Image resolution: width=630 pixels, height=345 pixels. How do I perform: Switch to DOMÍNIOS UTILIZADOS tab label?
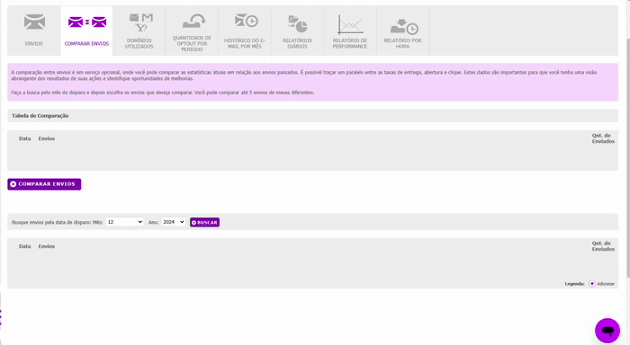(x=139, y=43)
